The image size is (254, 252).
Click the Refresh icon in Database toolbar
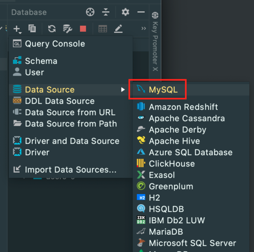pos(52,29)
